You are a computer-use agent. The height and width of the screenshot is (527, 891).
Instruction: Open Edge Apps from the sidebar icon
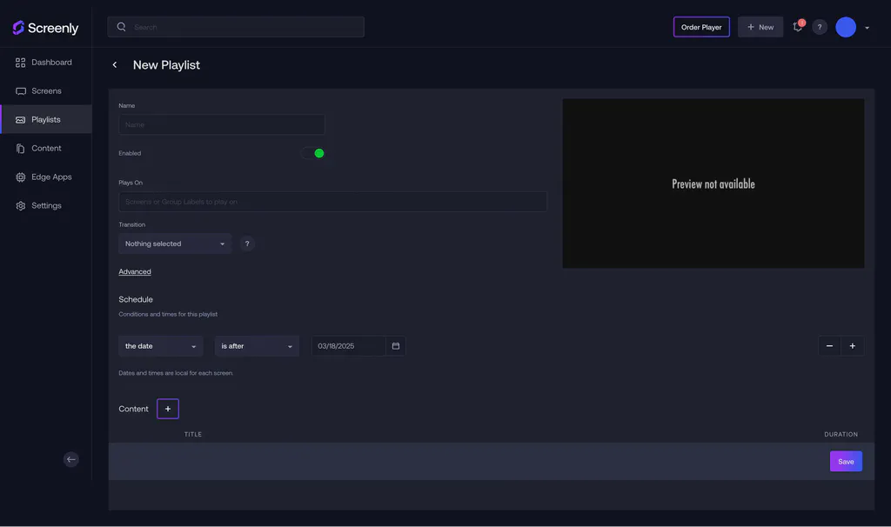(20, 177)
